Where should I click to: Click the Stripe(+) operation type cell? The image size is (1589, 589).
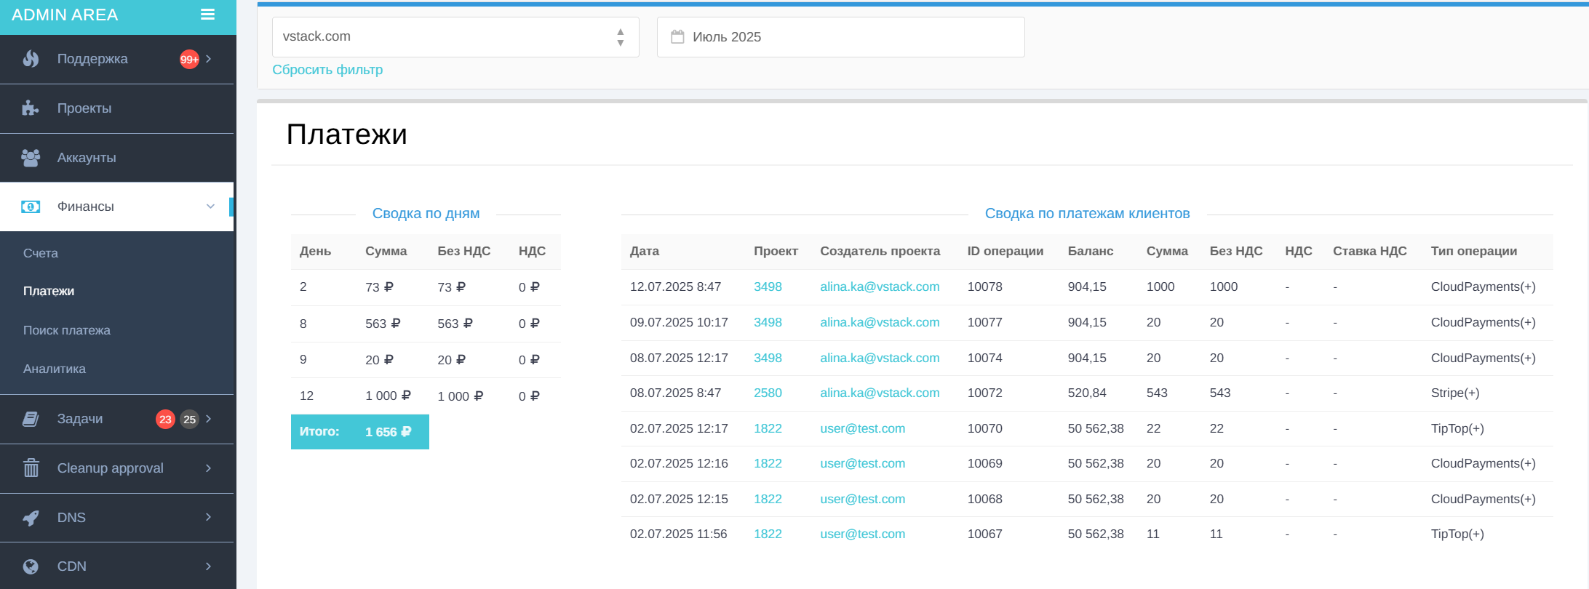pos(1455,393)
